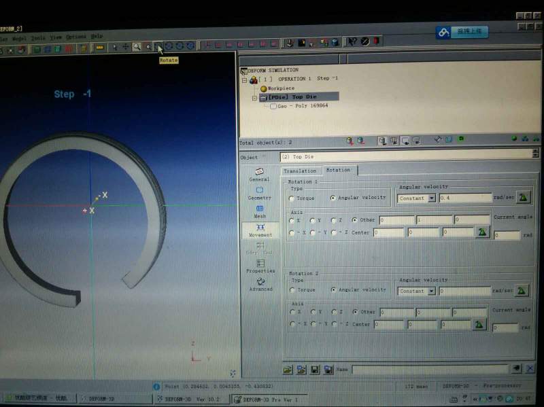Click the yellow ruler measure icon
544x407 pixels.
click(100, 47)
